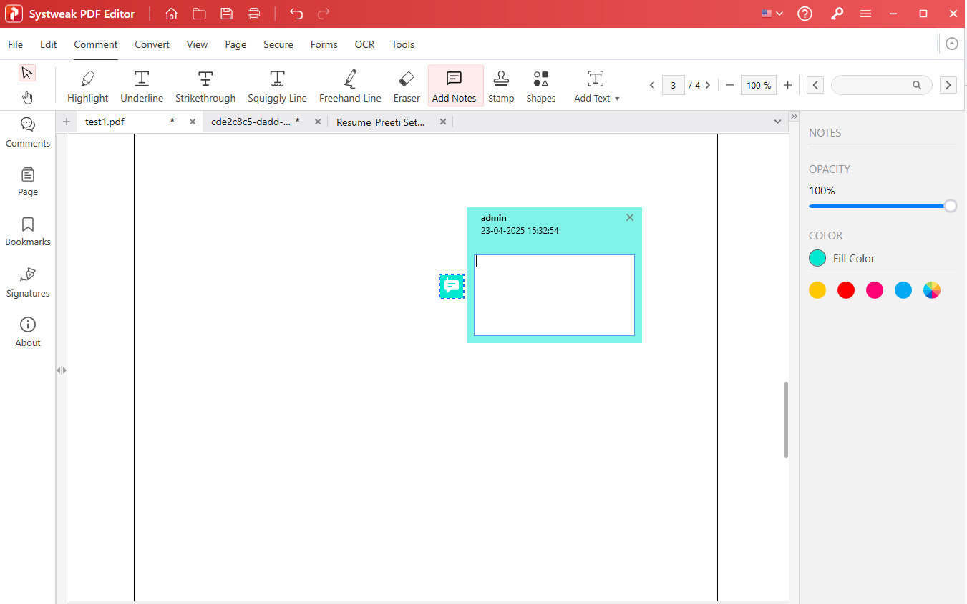The image size is (967, 604).
Task: Switch to the Resume_Preeti tab
Action: tap(381, 122)
